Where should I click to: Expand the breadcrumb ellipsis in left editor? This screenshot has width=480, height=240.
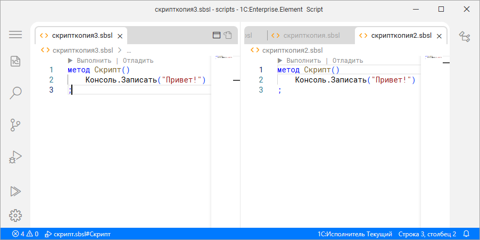tap(128, 50)
